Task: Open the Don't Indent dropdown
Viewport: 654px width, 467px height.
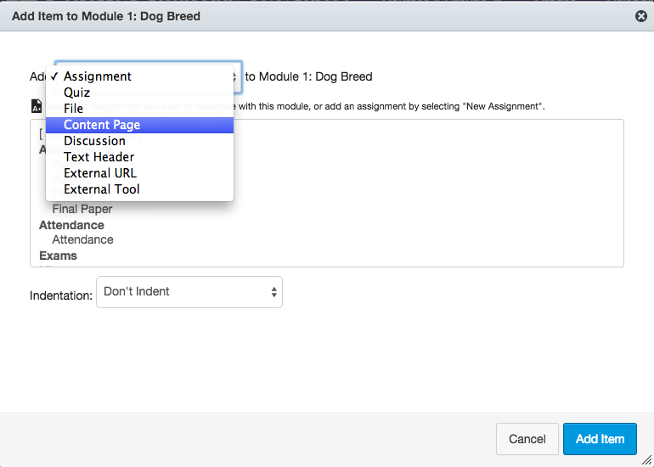Action: click(189, 292)
